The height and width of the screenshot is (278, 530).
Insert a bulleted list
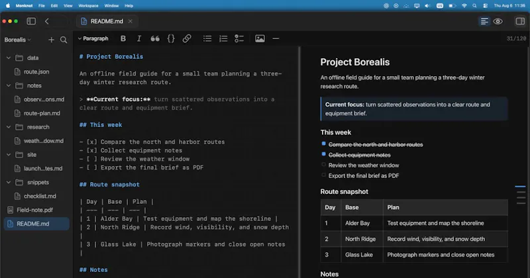[x=207, y=38]
